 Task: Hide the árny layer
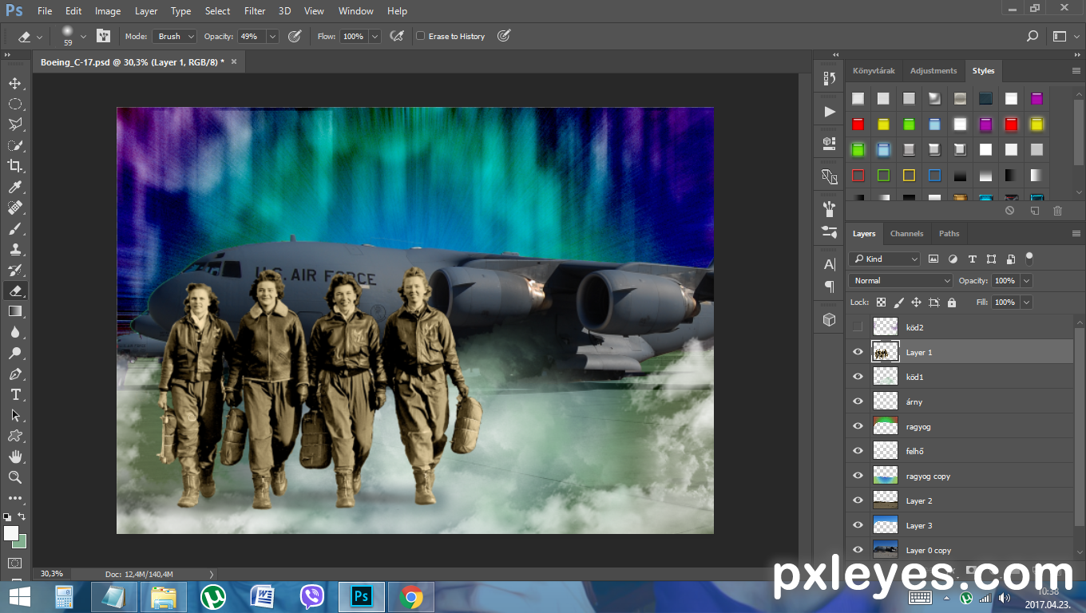(858, 401)
